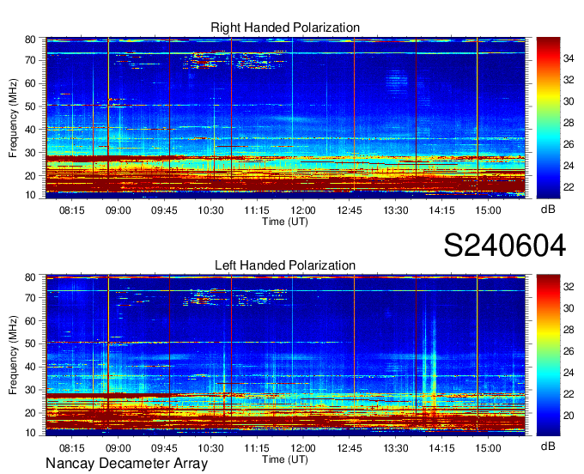Click the left-handed polarization spectrogram plot
This screenshot has height=474, width=584.
[x=285, y=355]
